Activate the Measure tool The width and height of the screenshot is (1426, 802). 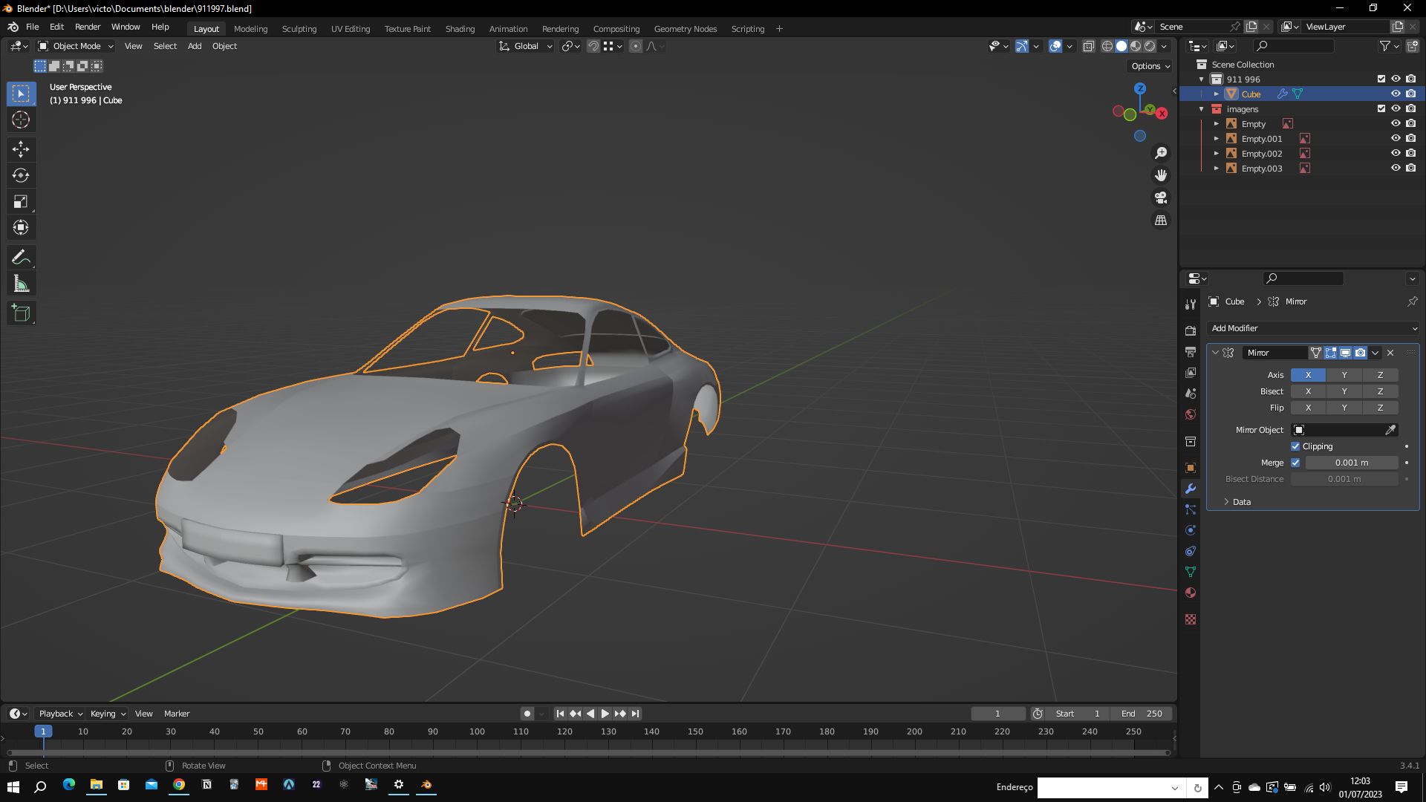20,284
